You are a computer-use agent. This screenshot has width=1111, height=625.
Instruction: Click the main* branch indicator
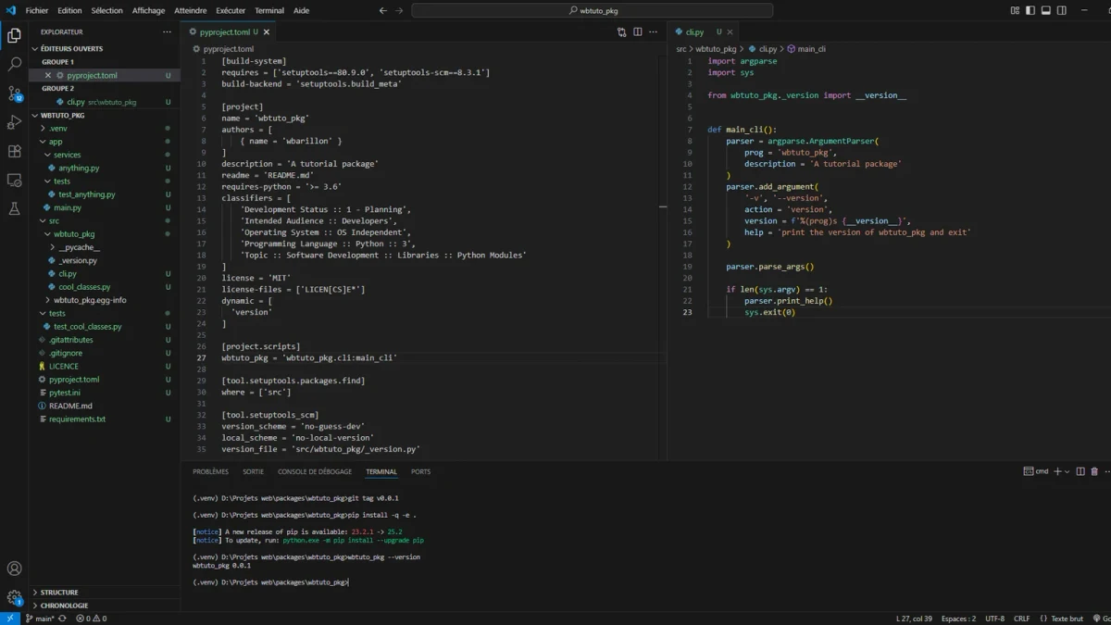[40, 618]
